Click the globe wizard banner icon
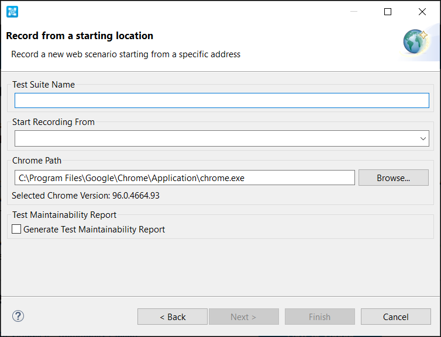Screen dimensions: 441x337 pyautogui.click(x=416, y=42)
